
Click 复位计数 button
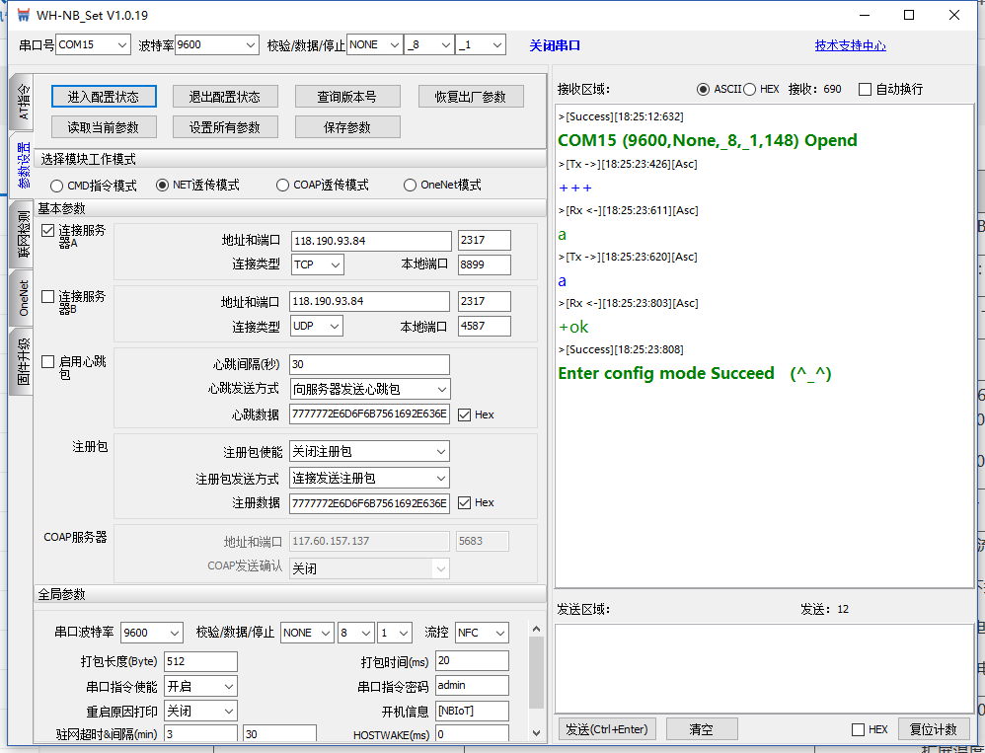point(934,729)
